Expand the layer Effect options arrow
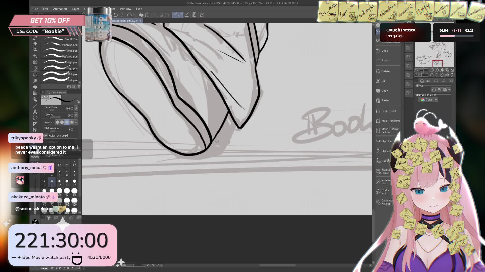The height and width of the screenshot is (272, 485). coord(449,90)
